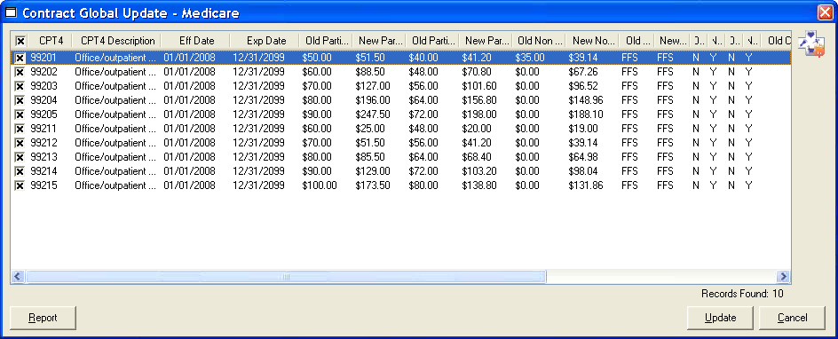Close the Contract Global Update window
Viewport: 838px width, 339px height.
click(825, 12)
